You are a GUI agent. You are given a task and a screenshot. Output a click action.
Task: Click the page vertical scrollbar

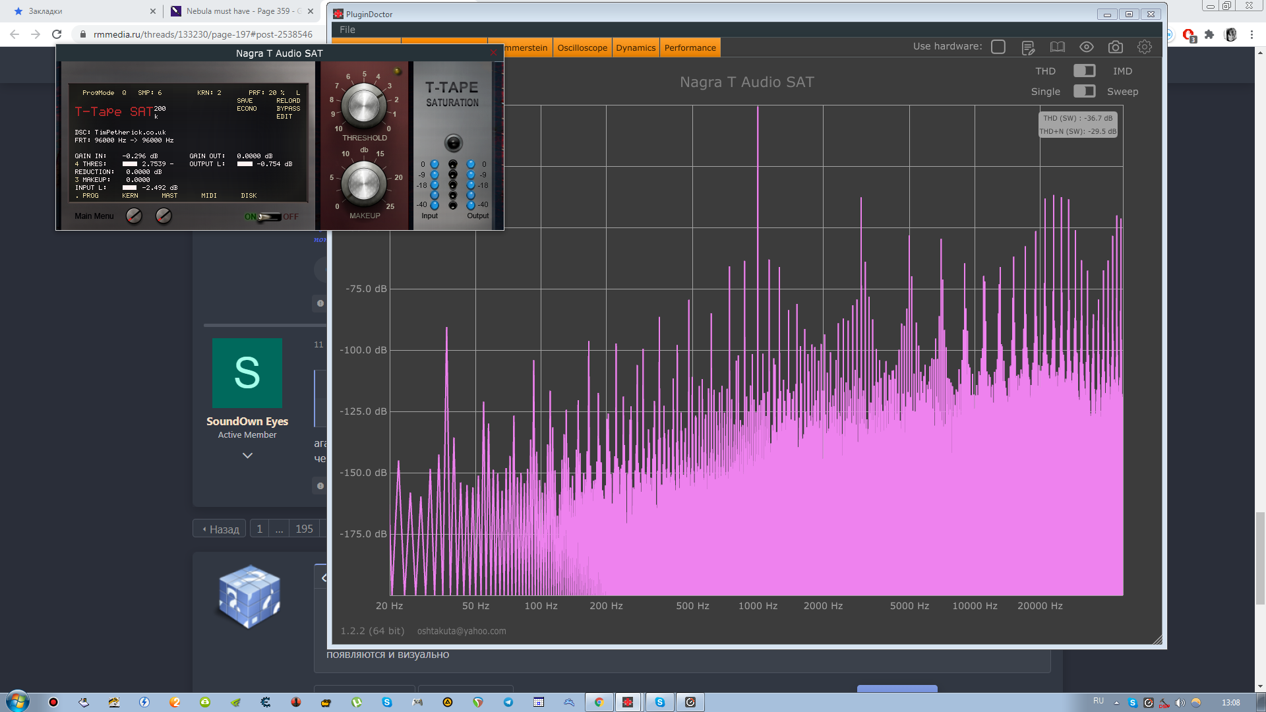click(1260, 558)
